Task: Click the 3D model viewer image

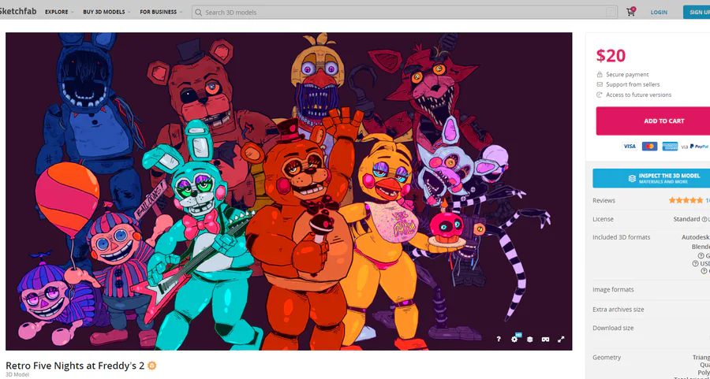Action: click(289, 191)
